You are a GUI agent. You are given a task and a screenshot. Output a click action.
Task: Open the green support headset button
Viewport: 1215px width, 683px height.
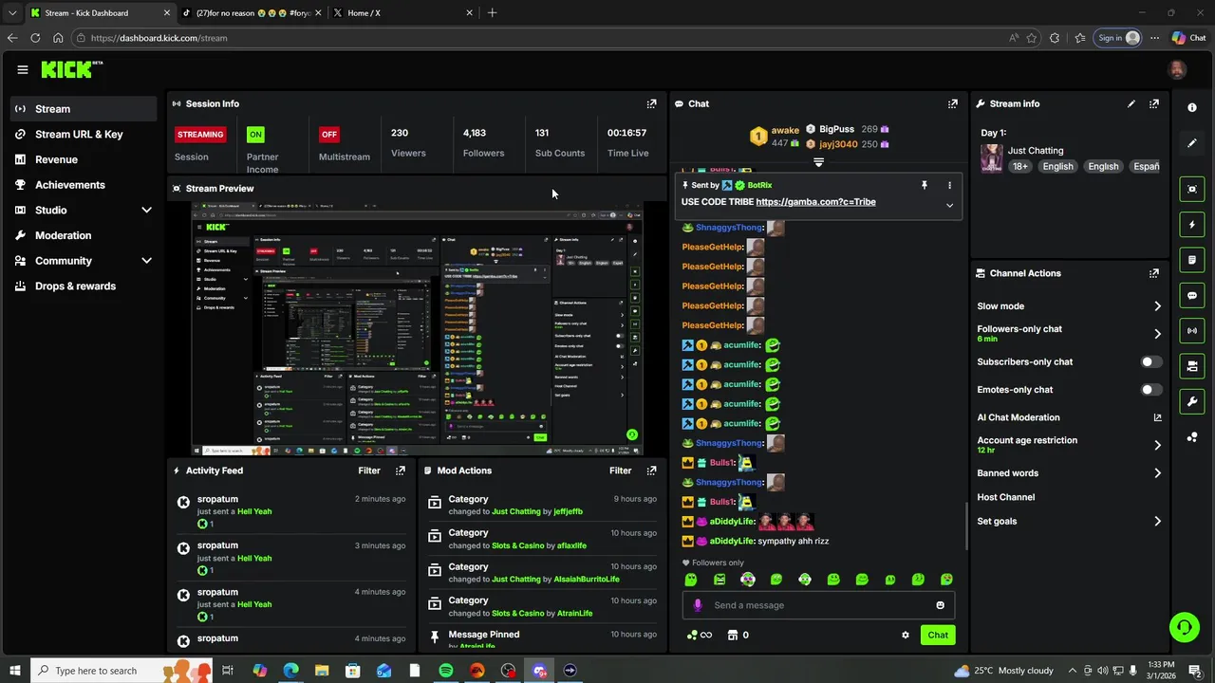pos(1184,626)
